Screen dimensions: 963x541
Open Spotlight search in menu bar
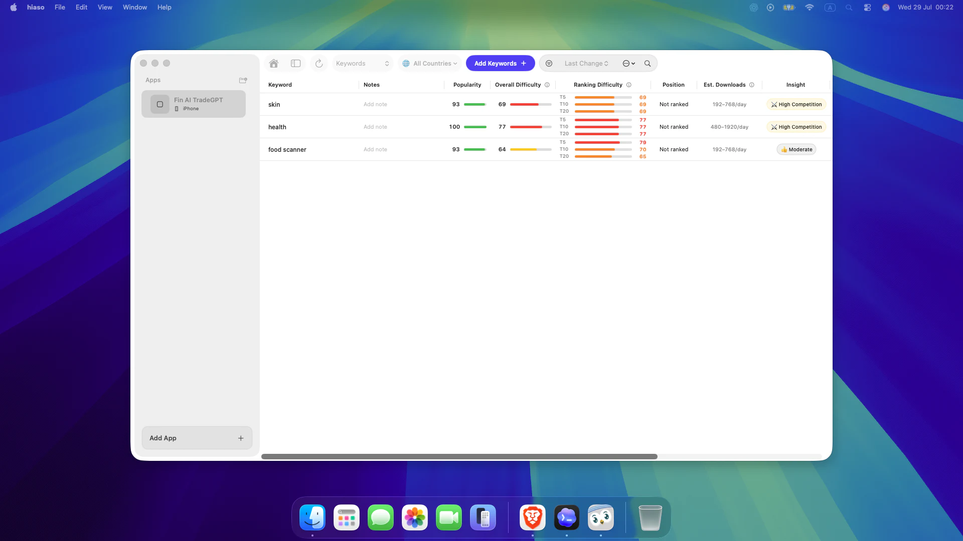coord(849,7)
